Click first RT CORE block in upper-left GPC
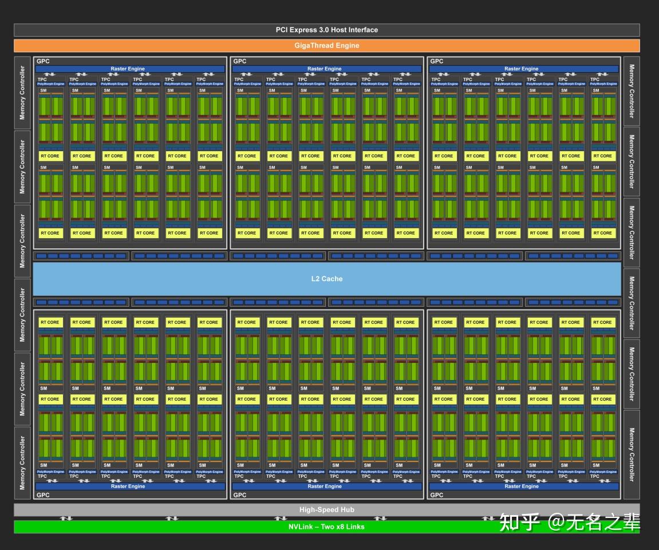This screenshot has height=550, width=659. tap(50, 156)
